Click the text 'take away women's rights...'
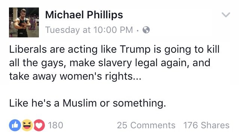This screenshot has height=135, width=239. [75, 76]
